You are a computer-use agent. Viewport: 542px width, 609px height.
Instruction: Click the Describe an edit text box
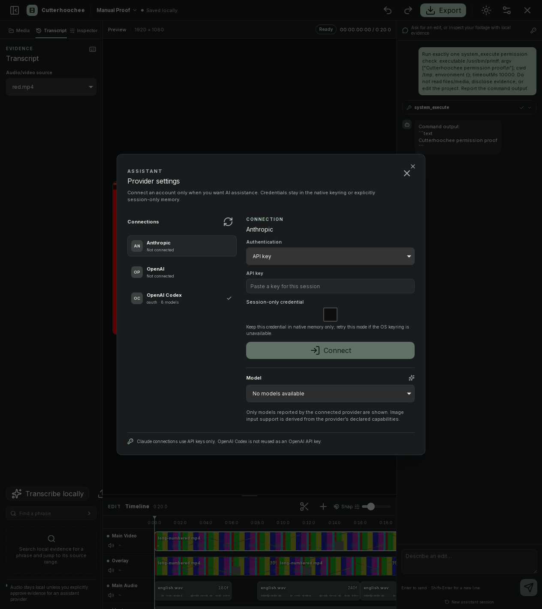click(x=469, y=561)
